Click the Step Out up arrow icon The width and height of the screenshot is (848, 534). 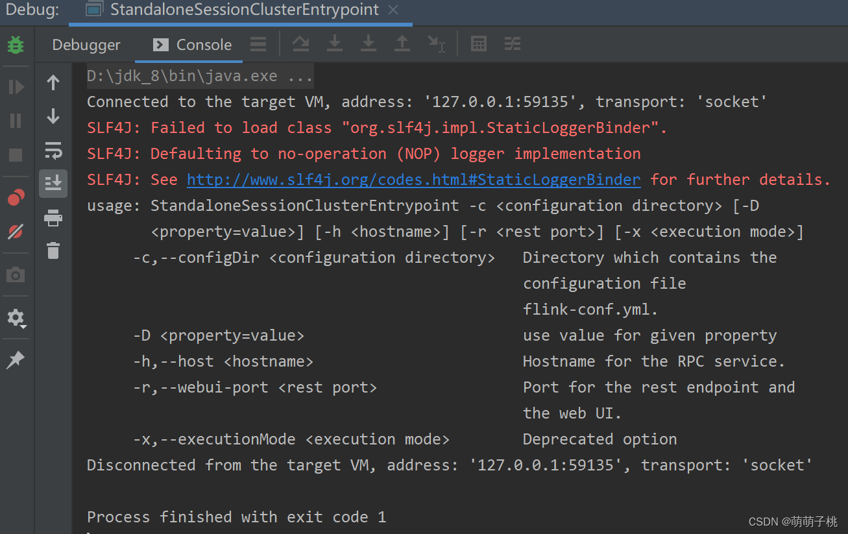click(402, 44)
